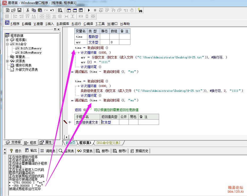Click the undo arrow icon
This screenshot has height=196, width=247.
(x=52, y=10)
